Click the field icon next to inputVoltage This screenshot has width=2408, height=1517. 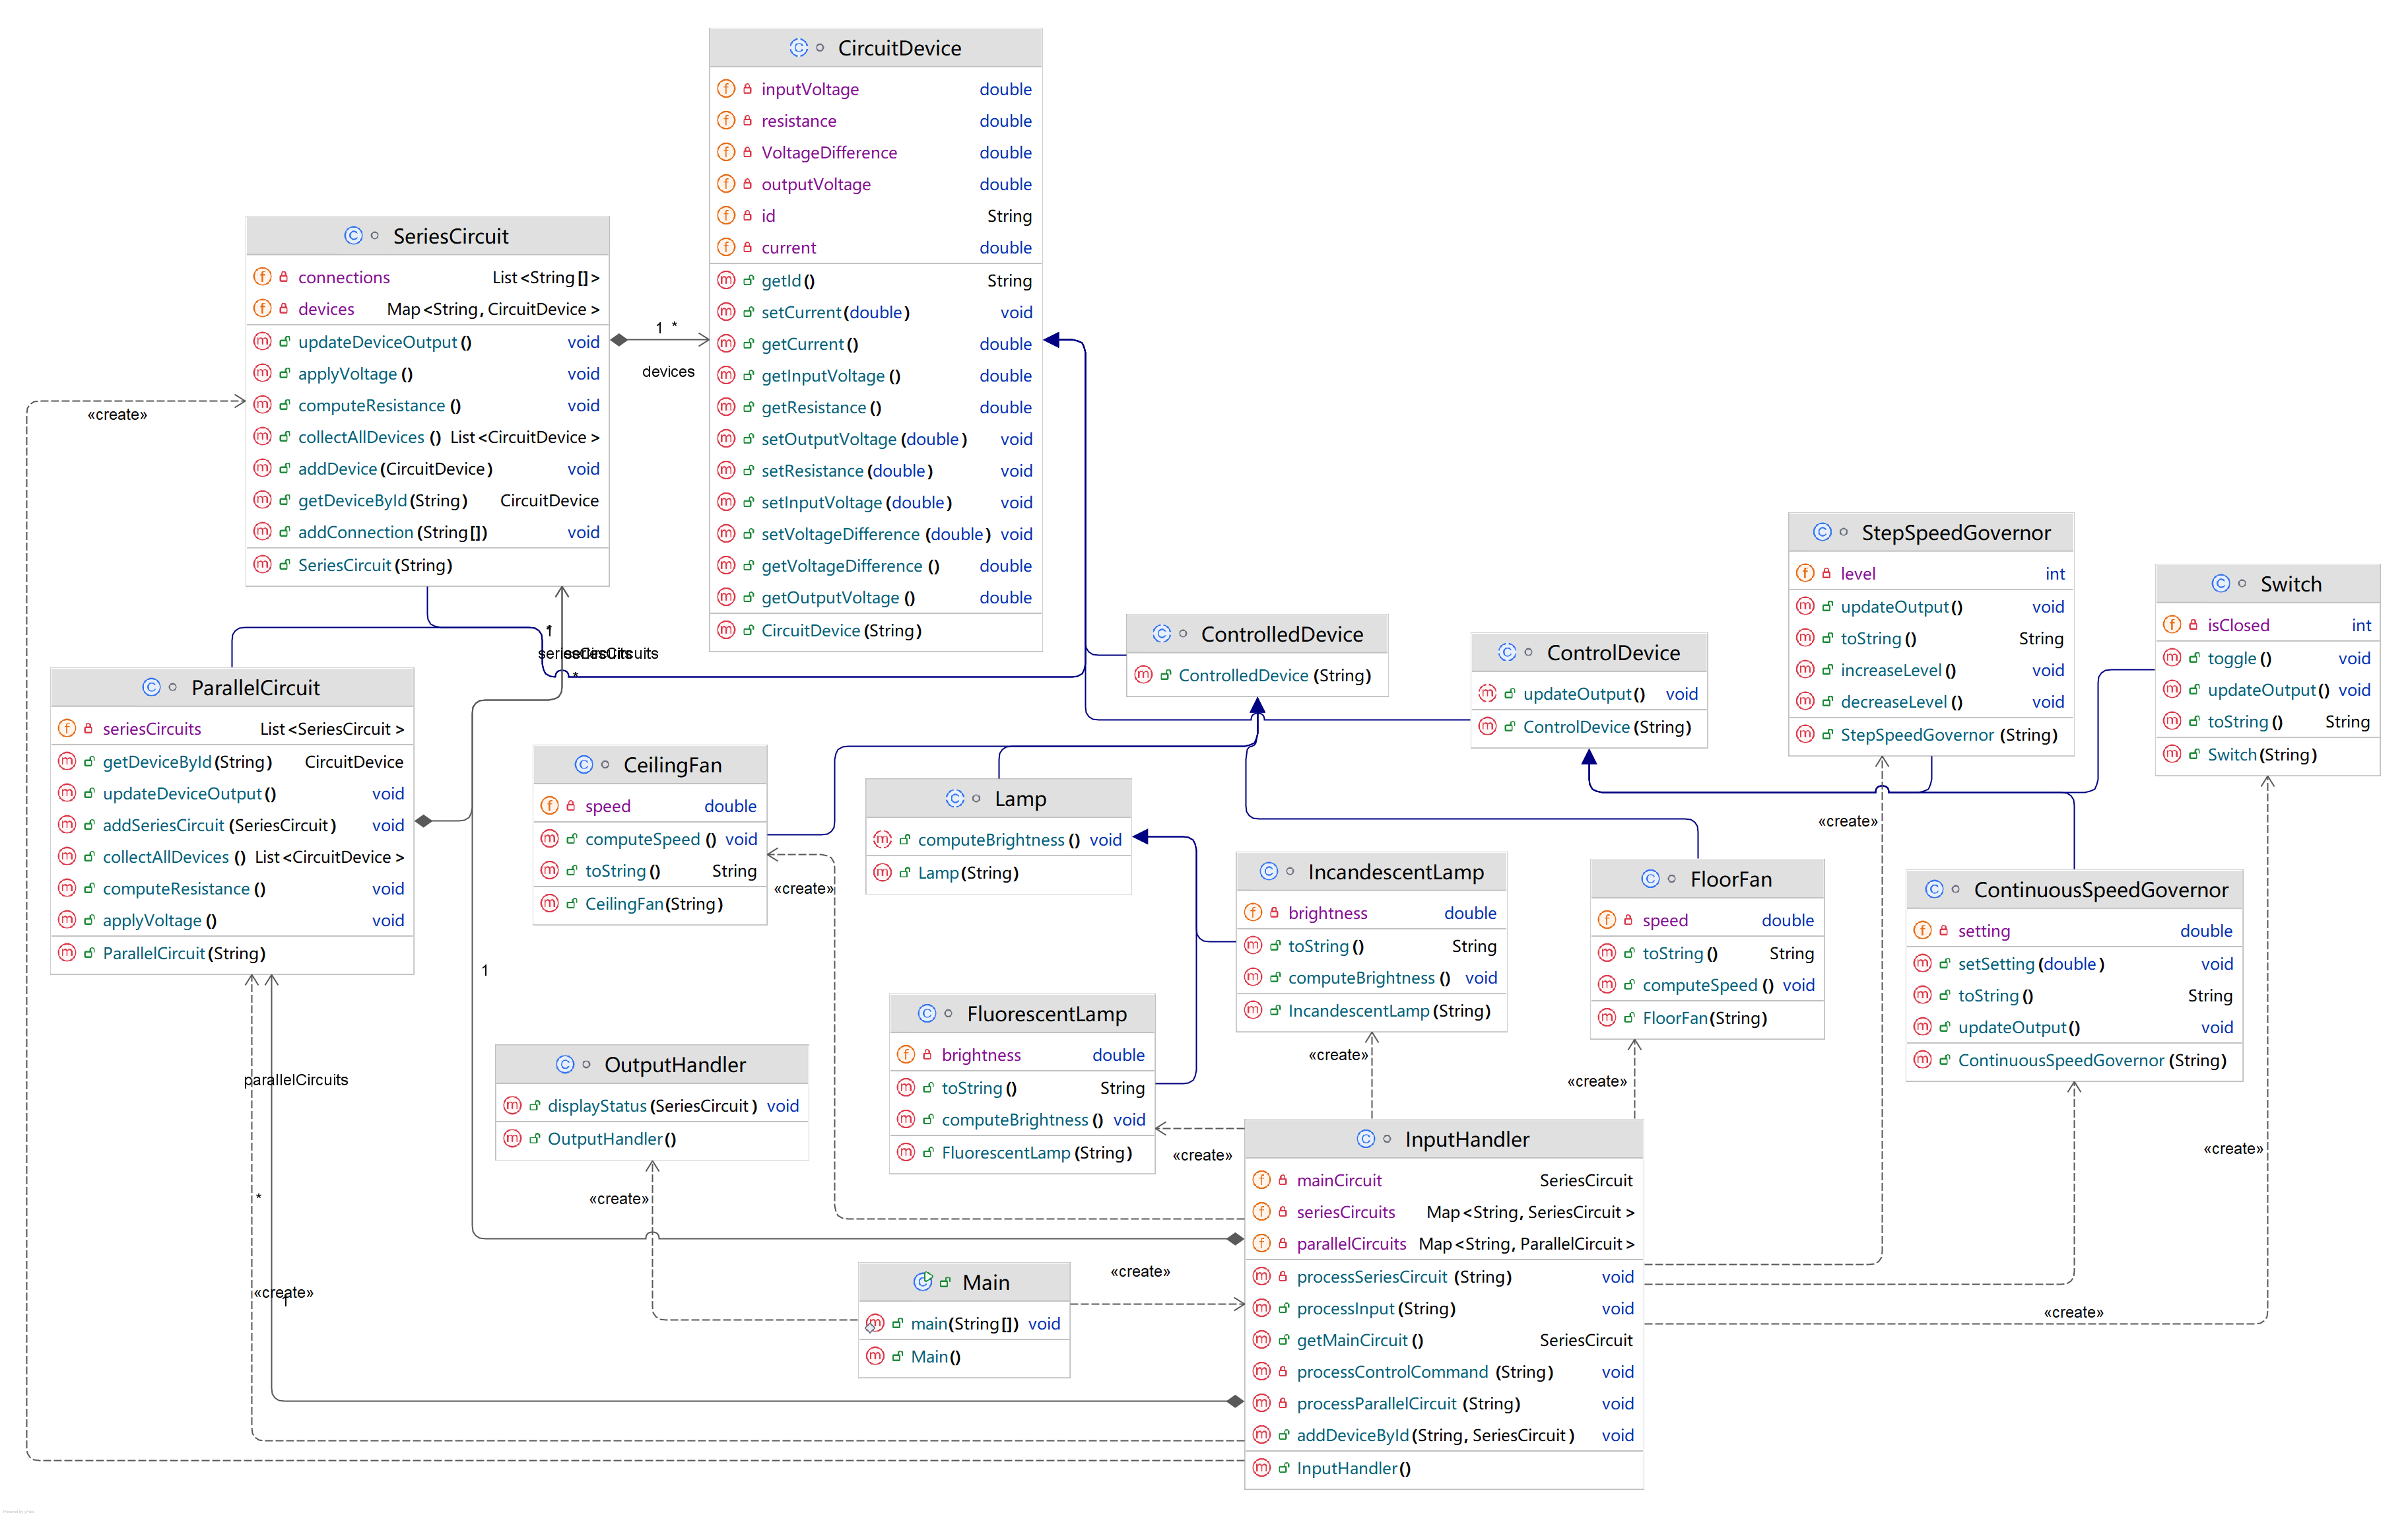pyautogui.click(x=726, y=89)
